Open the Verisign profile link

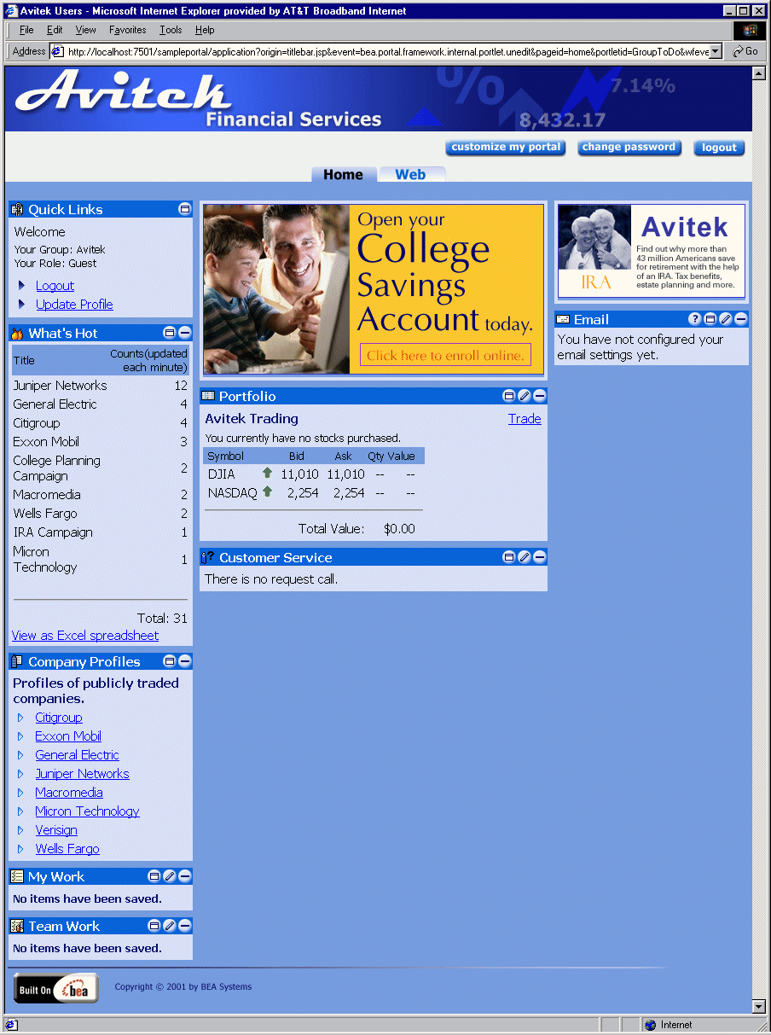56,830
